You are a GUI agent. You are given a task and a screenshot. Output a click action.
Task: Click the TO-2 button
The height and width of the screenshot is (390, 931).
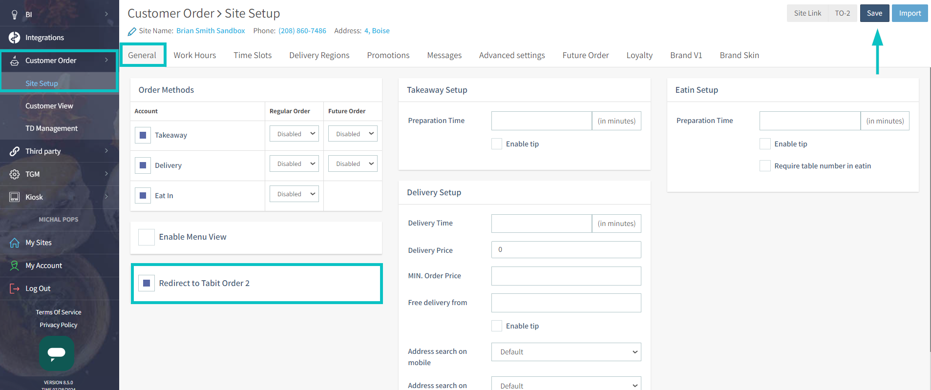tap(843, 13)
